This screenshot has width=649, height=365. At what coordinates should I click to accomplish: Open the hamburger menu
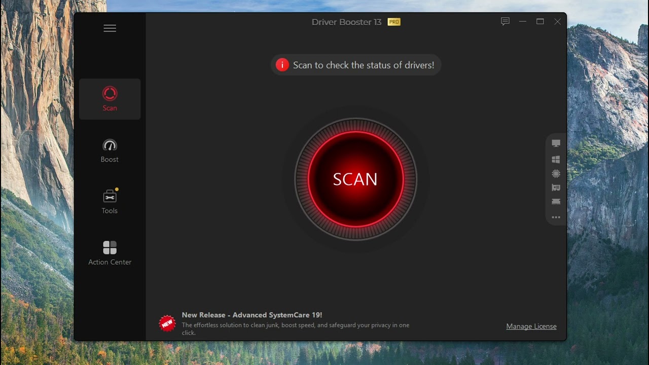coord(110,28)
